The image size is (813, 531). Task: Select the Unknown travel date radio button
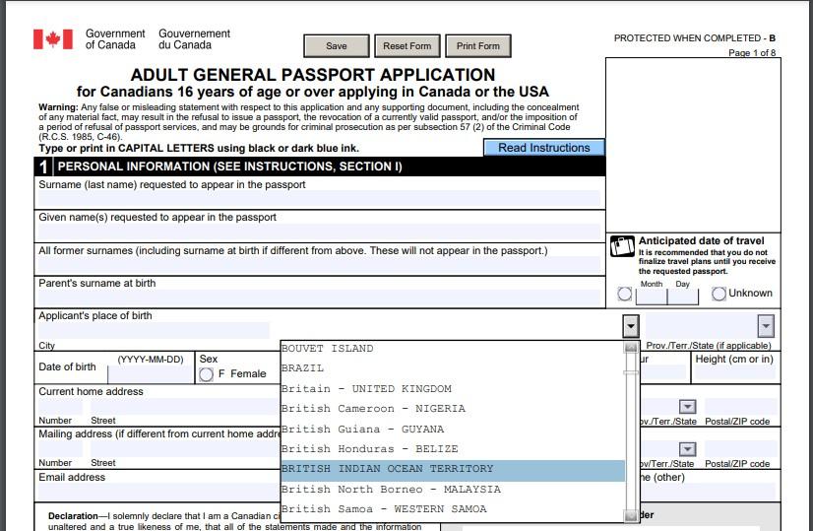[x=719, y=294]
